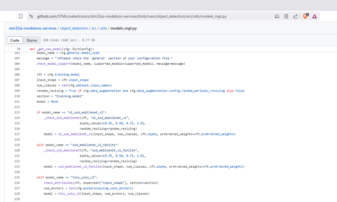Click line number 125 in the gutter
This screenshot has width=337, height=202.
coord(17,177)
